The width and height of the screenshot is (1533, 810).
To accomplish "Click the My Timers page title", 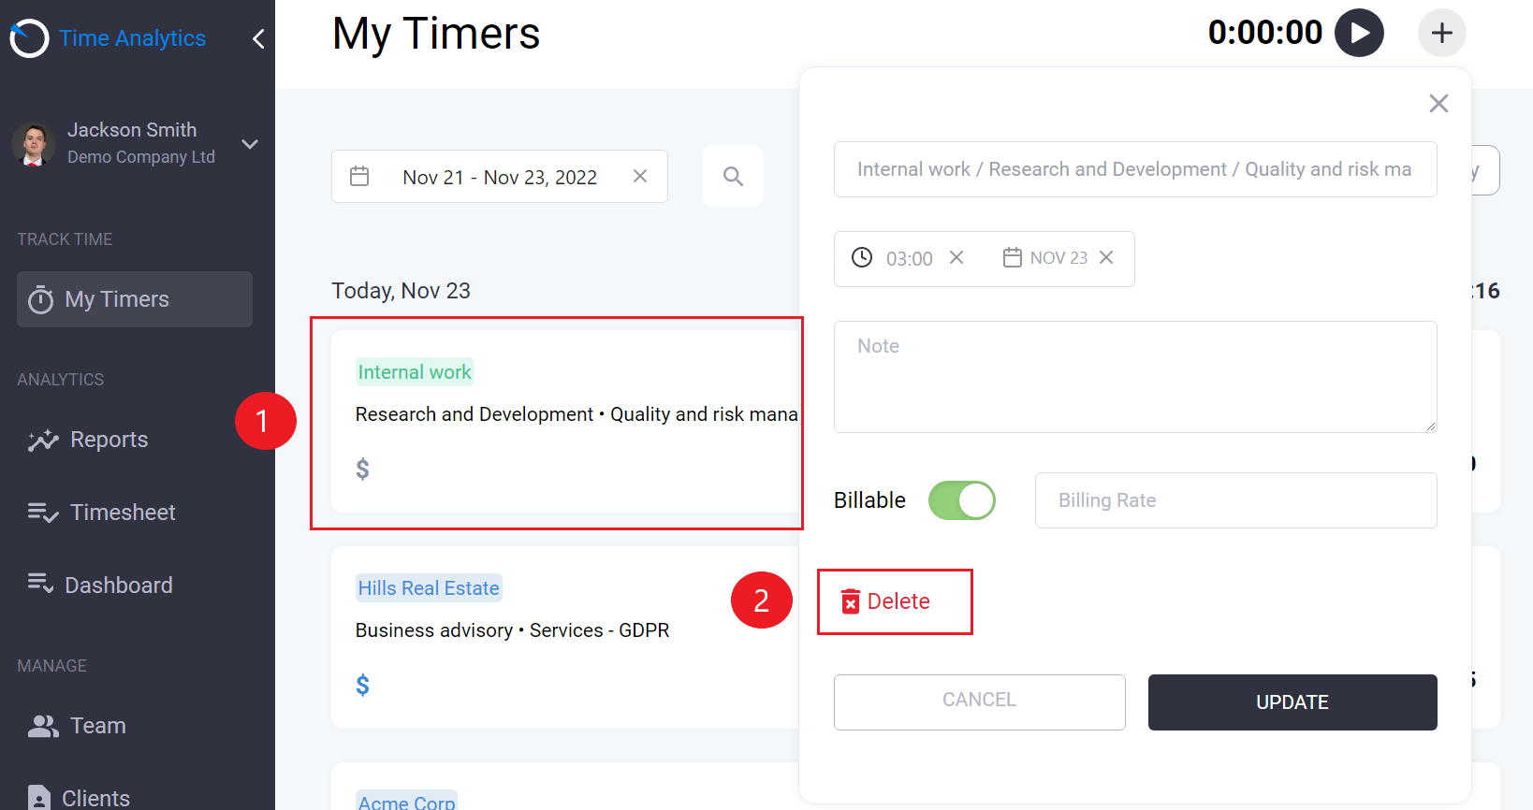I will pos(436,34).
